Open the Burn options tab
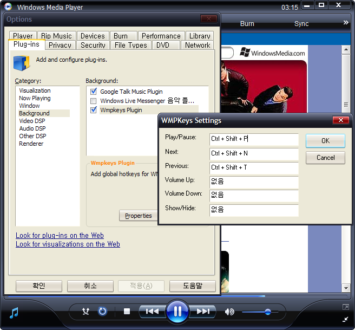This screenshot has width=355, height=330. [123, 36]
